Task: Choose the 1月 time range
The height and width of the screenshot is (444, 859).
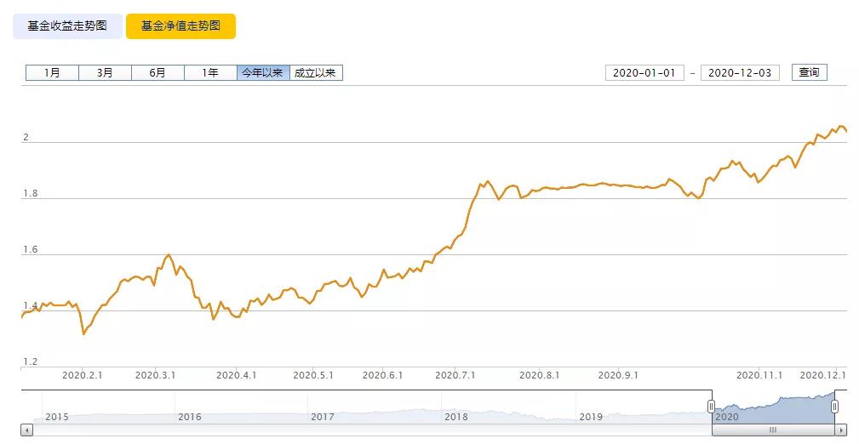Action: click(x=53, y=73)
